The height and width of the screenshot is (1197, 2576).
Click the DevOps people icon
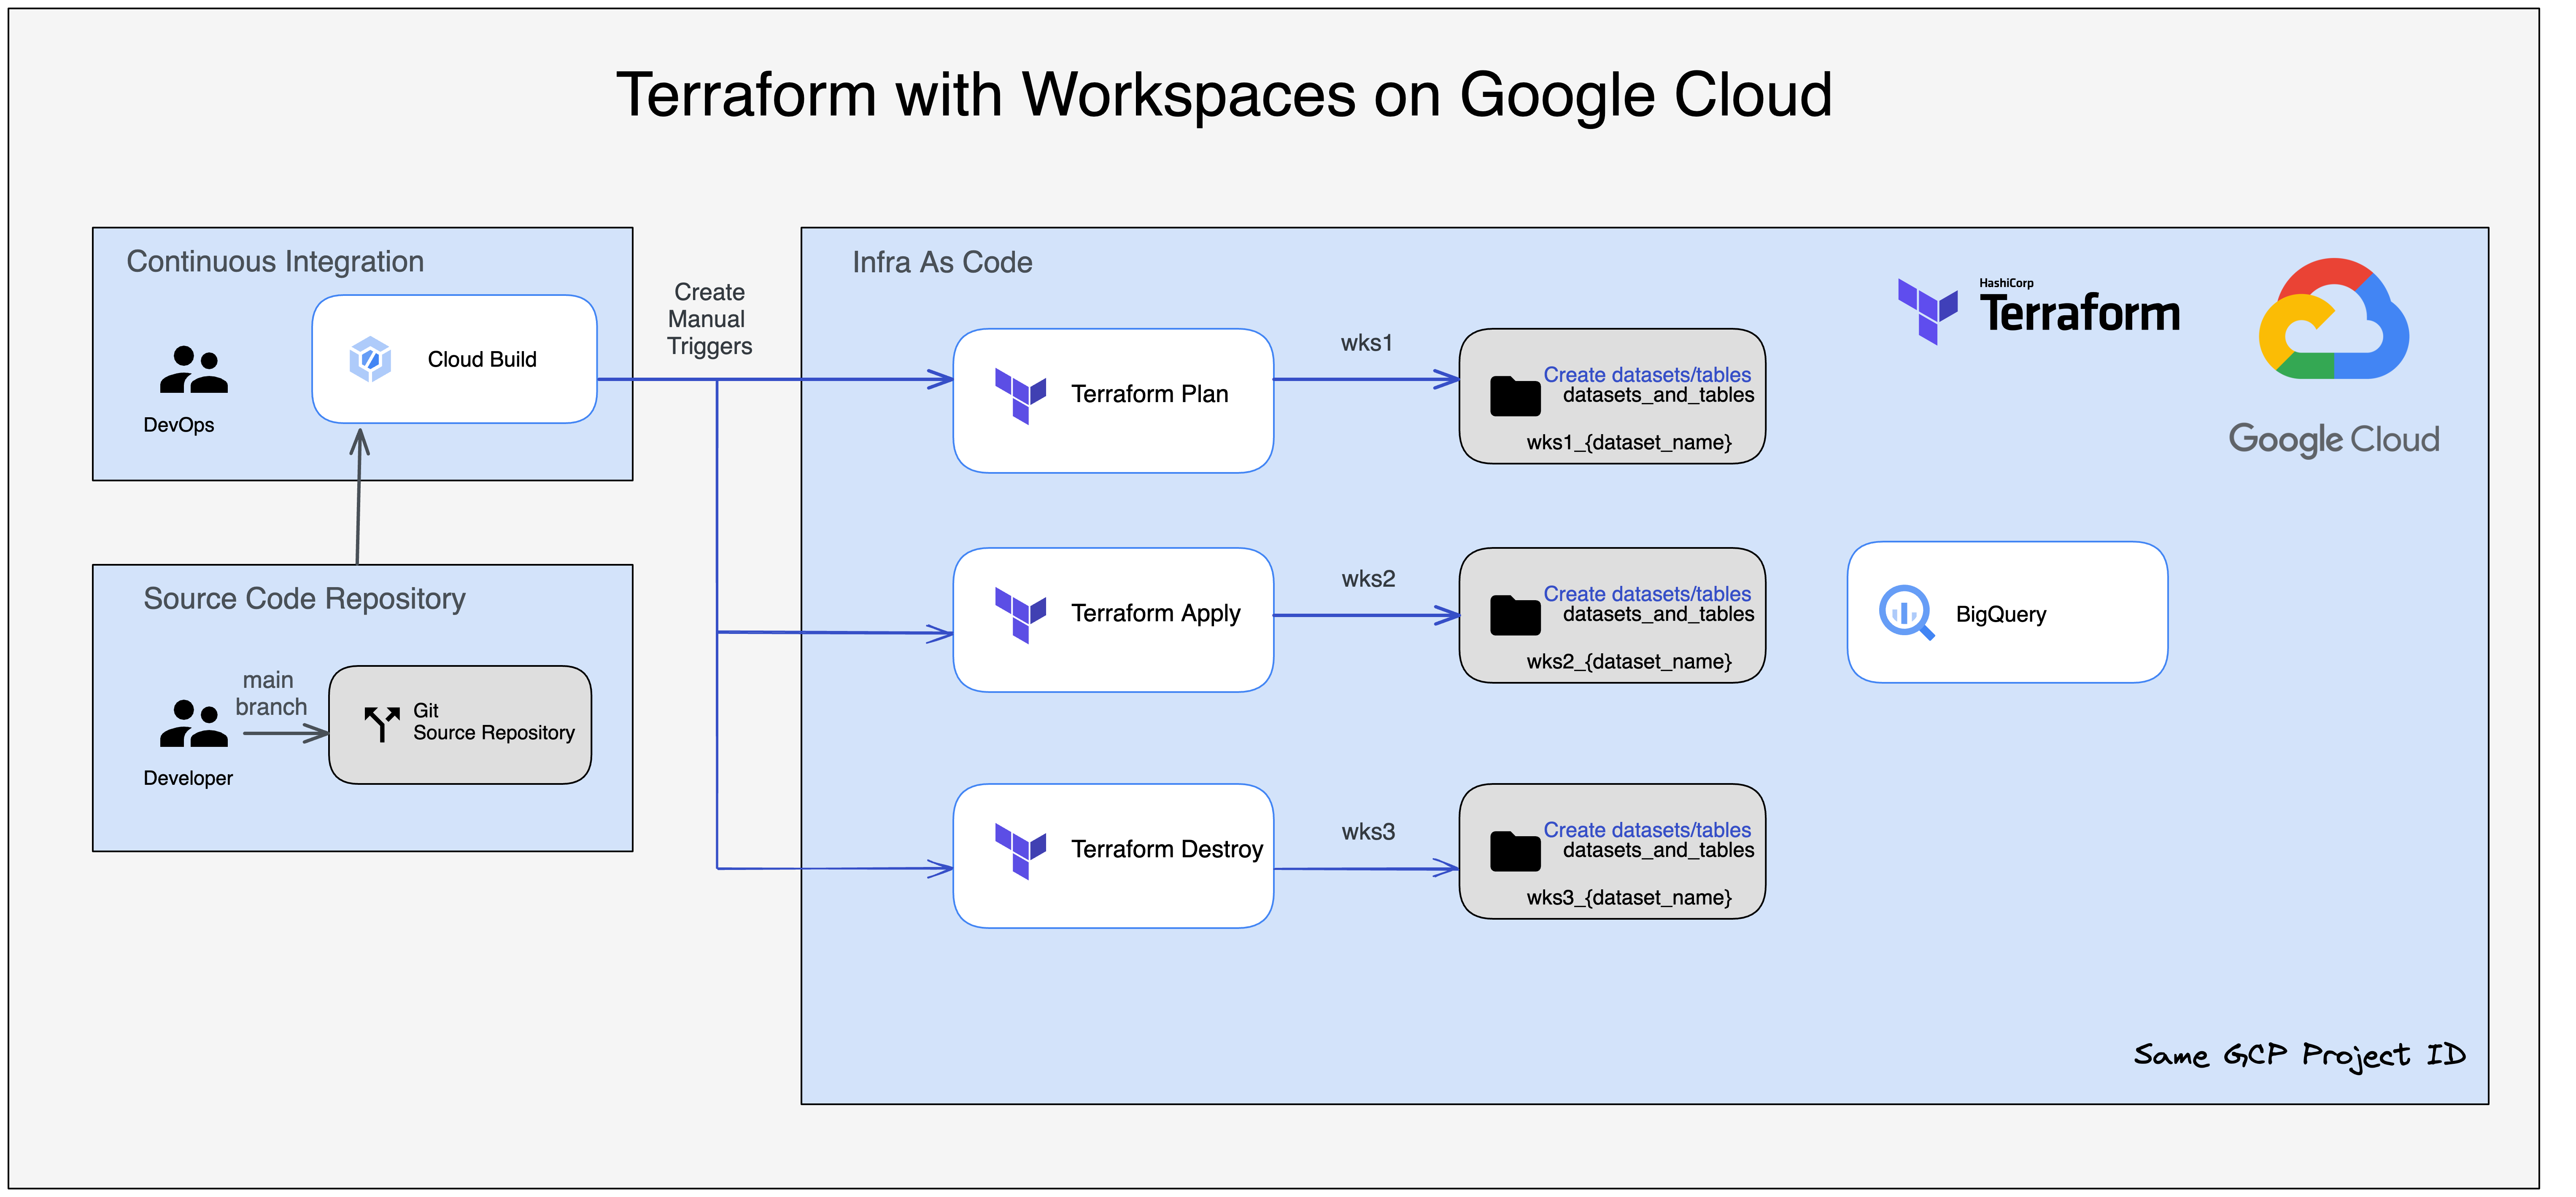click(193, 370)
